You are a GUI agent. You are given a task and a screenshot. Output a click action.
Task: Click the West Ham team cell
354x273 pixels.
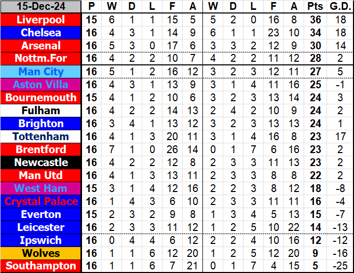[x=41, y=188]
